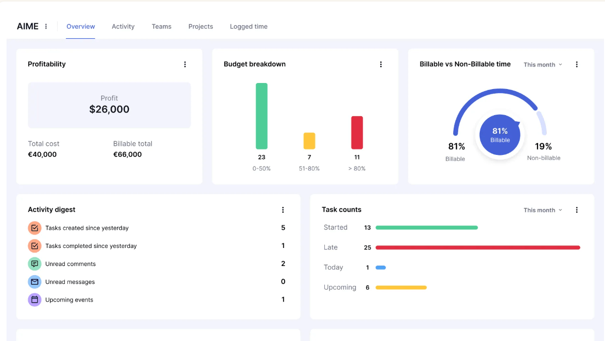605x341 pixels.
Task: Open the Projects tab
Action: [201, 27]
